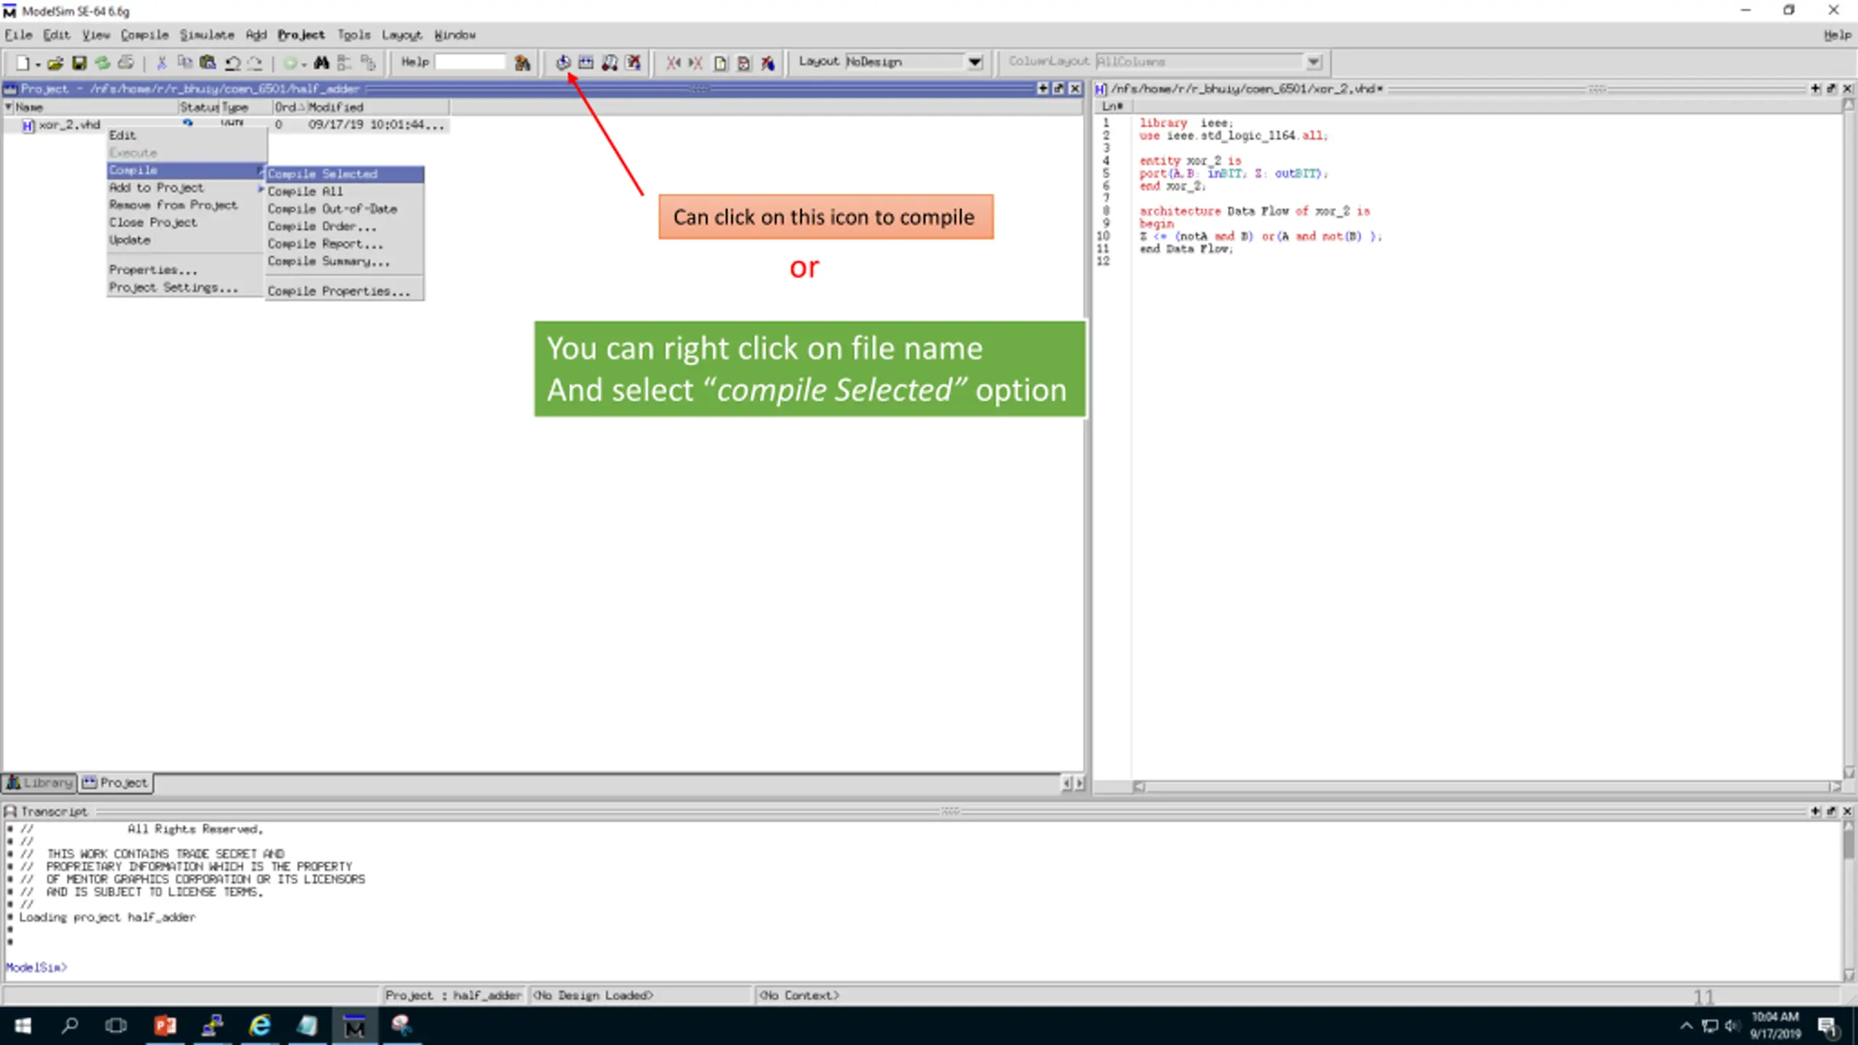Click the Open folder toolbar icon
Viewport: 1858px width, 1045px height.
[x=55, y=63]
